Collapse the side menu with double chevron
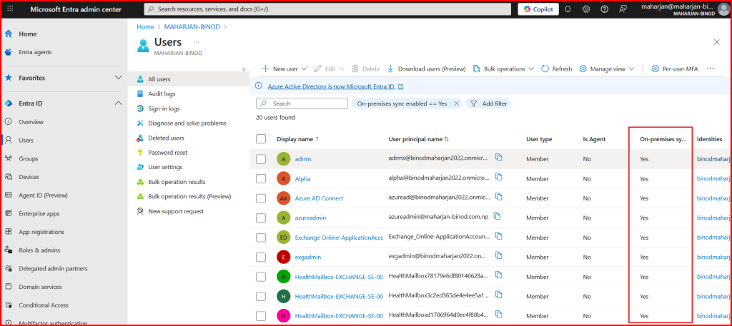The image size is (732, 326). 244,69
